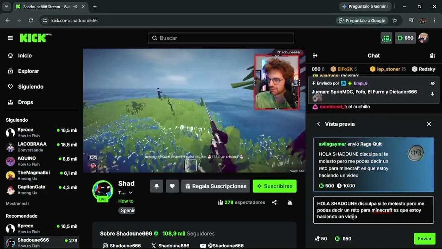The height and width of the screenshot is (249, 442).
Task: Click ElFo2K in chat leaderboard
Action: (344, 69)
